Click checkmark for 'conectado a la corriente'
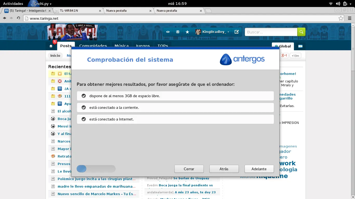 pyautogui.click(x=84, y=108)
